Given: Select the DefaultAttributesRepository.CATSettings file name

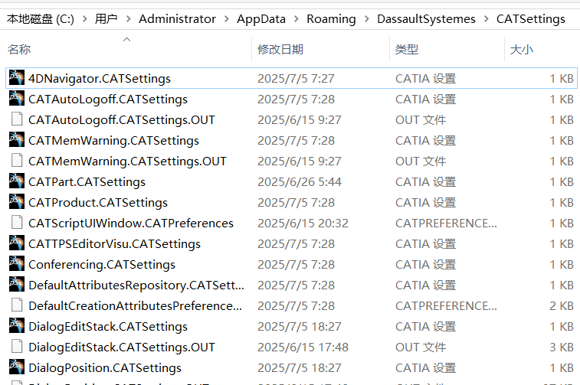Looking at the screenshot, I should [136, 285].
